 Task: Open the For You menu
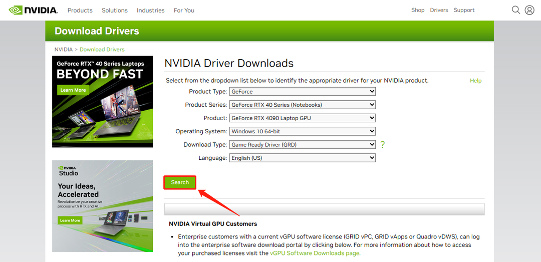pyautogui.click(x=184, y=10)
